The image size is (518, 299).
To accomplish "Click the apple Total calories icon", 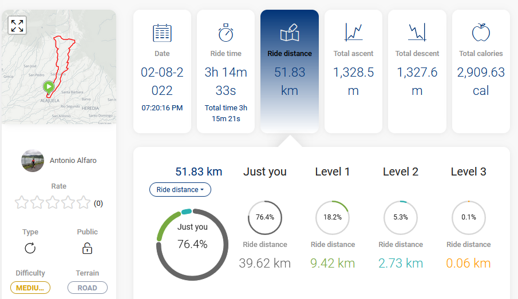I will (x=481, y=33).
